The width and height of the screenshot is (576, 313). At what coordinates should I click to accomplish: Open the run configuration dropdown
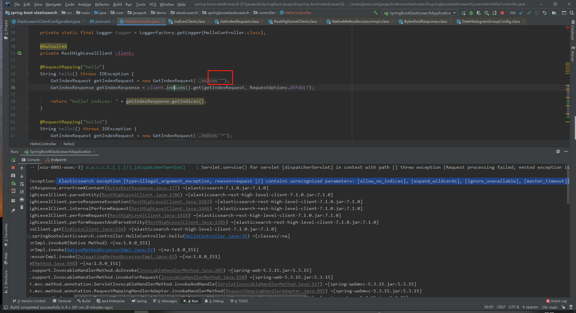[420, 13]
